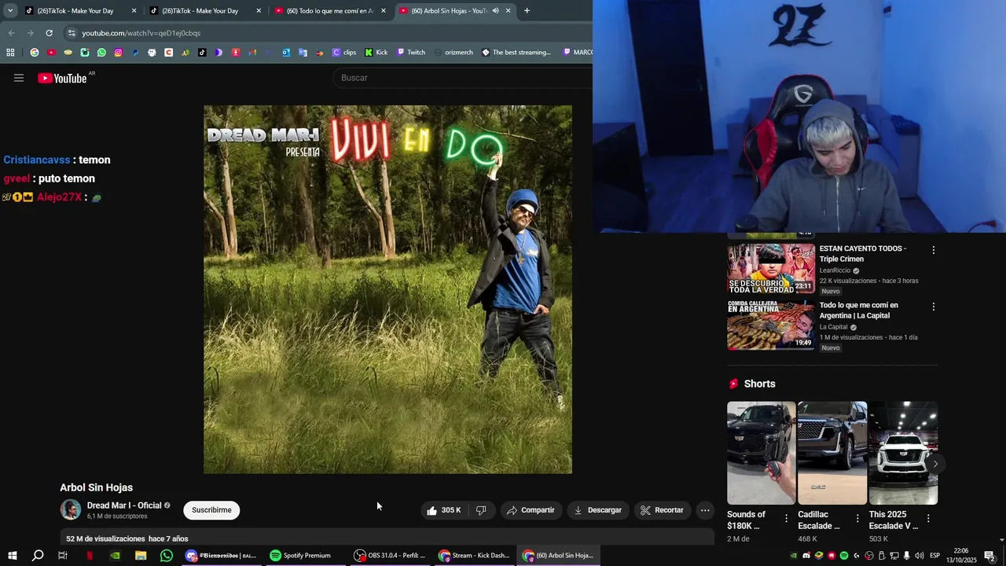Go back using browser back arrow
1006x566 pixels.
(x=11, y=33)
